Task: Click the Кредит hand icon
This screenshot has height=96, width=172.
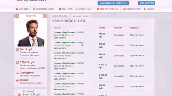Action: 17,80
